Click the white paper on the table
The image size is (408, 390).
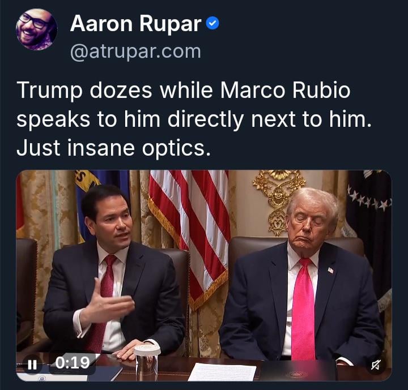tap(222, 372)
